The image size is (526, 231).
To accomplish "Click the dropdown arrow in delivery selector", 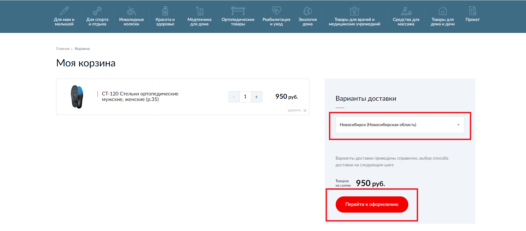I will coord(458,125).
